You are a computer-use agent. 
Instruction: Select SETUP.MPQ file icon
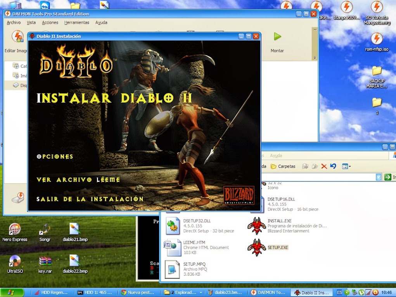(172, 269)
